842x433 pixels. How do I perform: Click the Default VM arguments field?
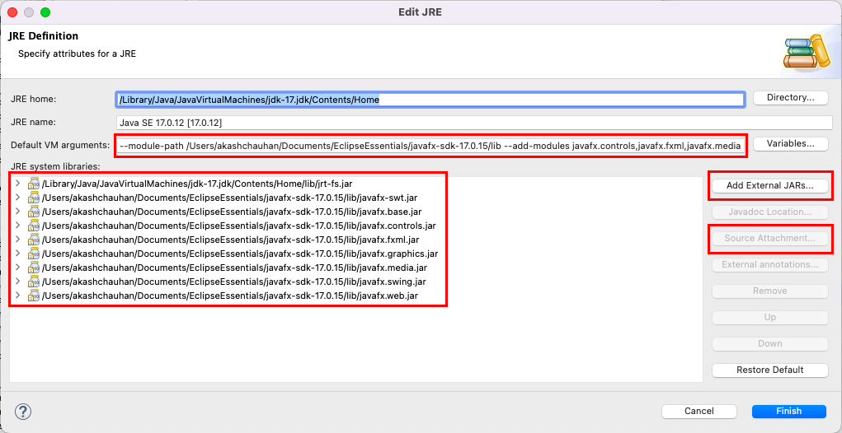pos(430,146)
